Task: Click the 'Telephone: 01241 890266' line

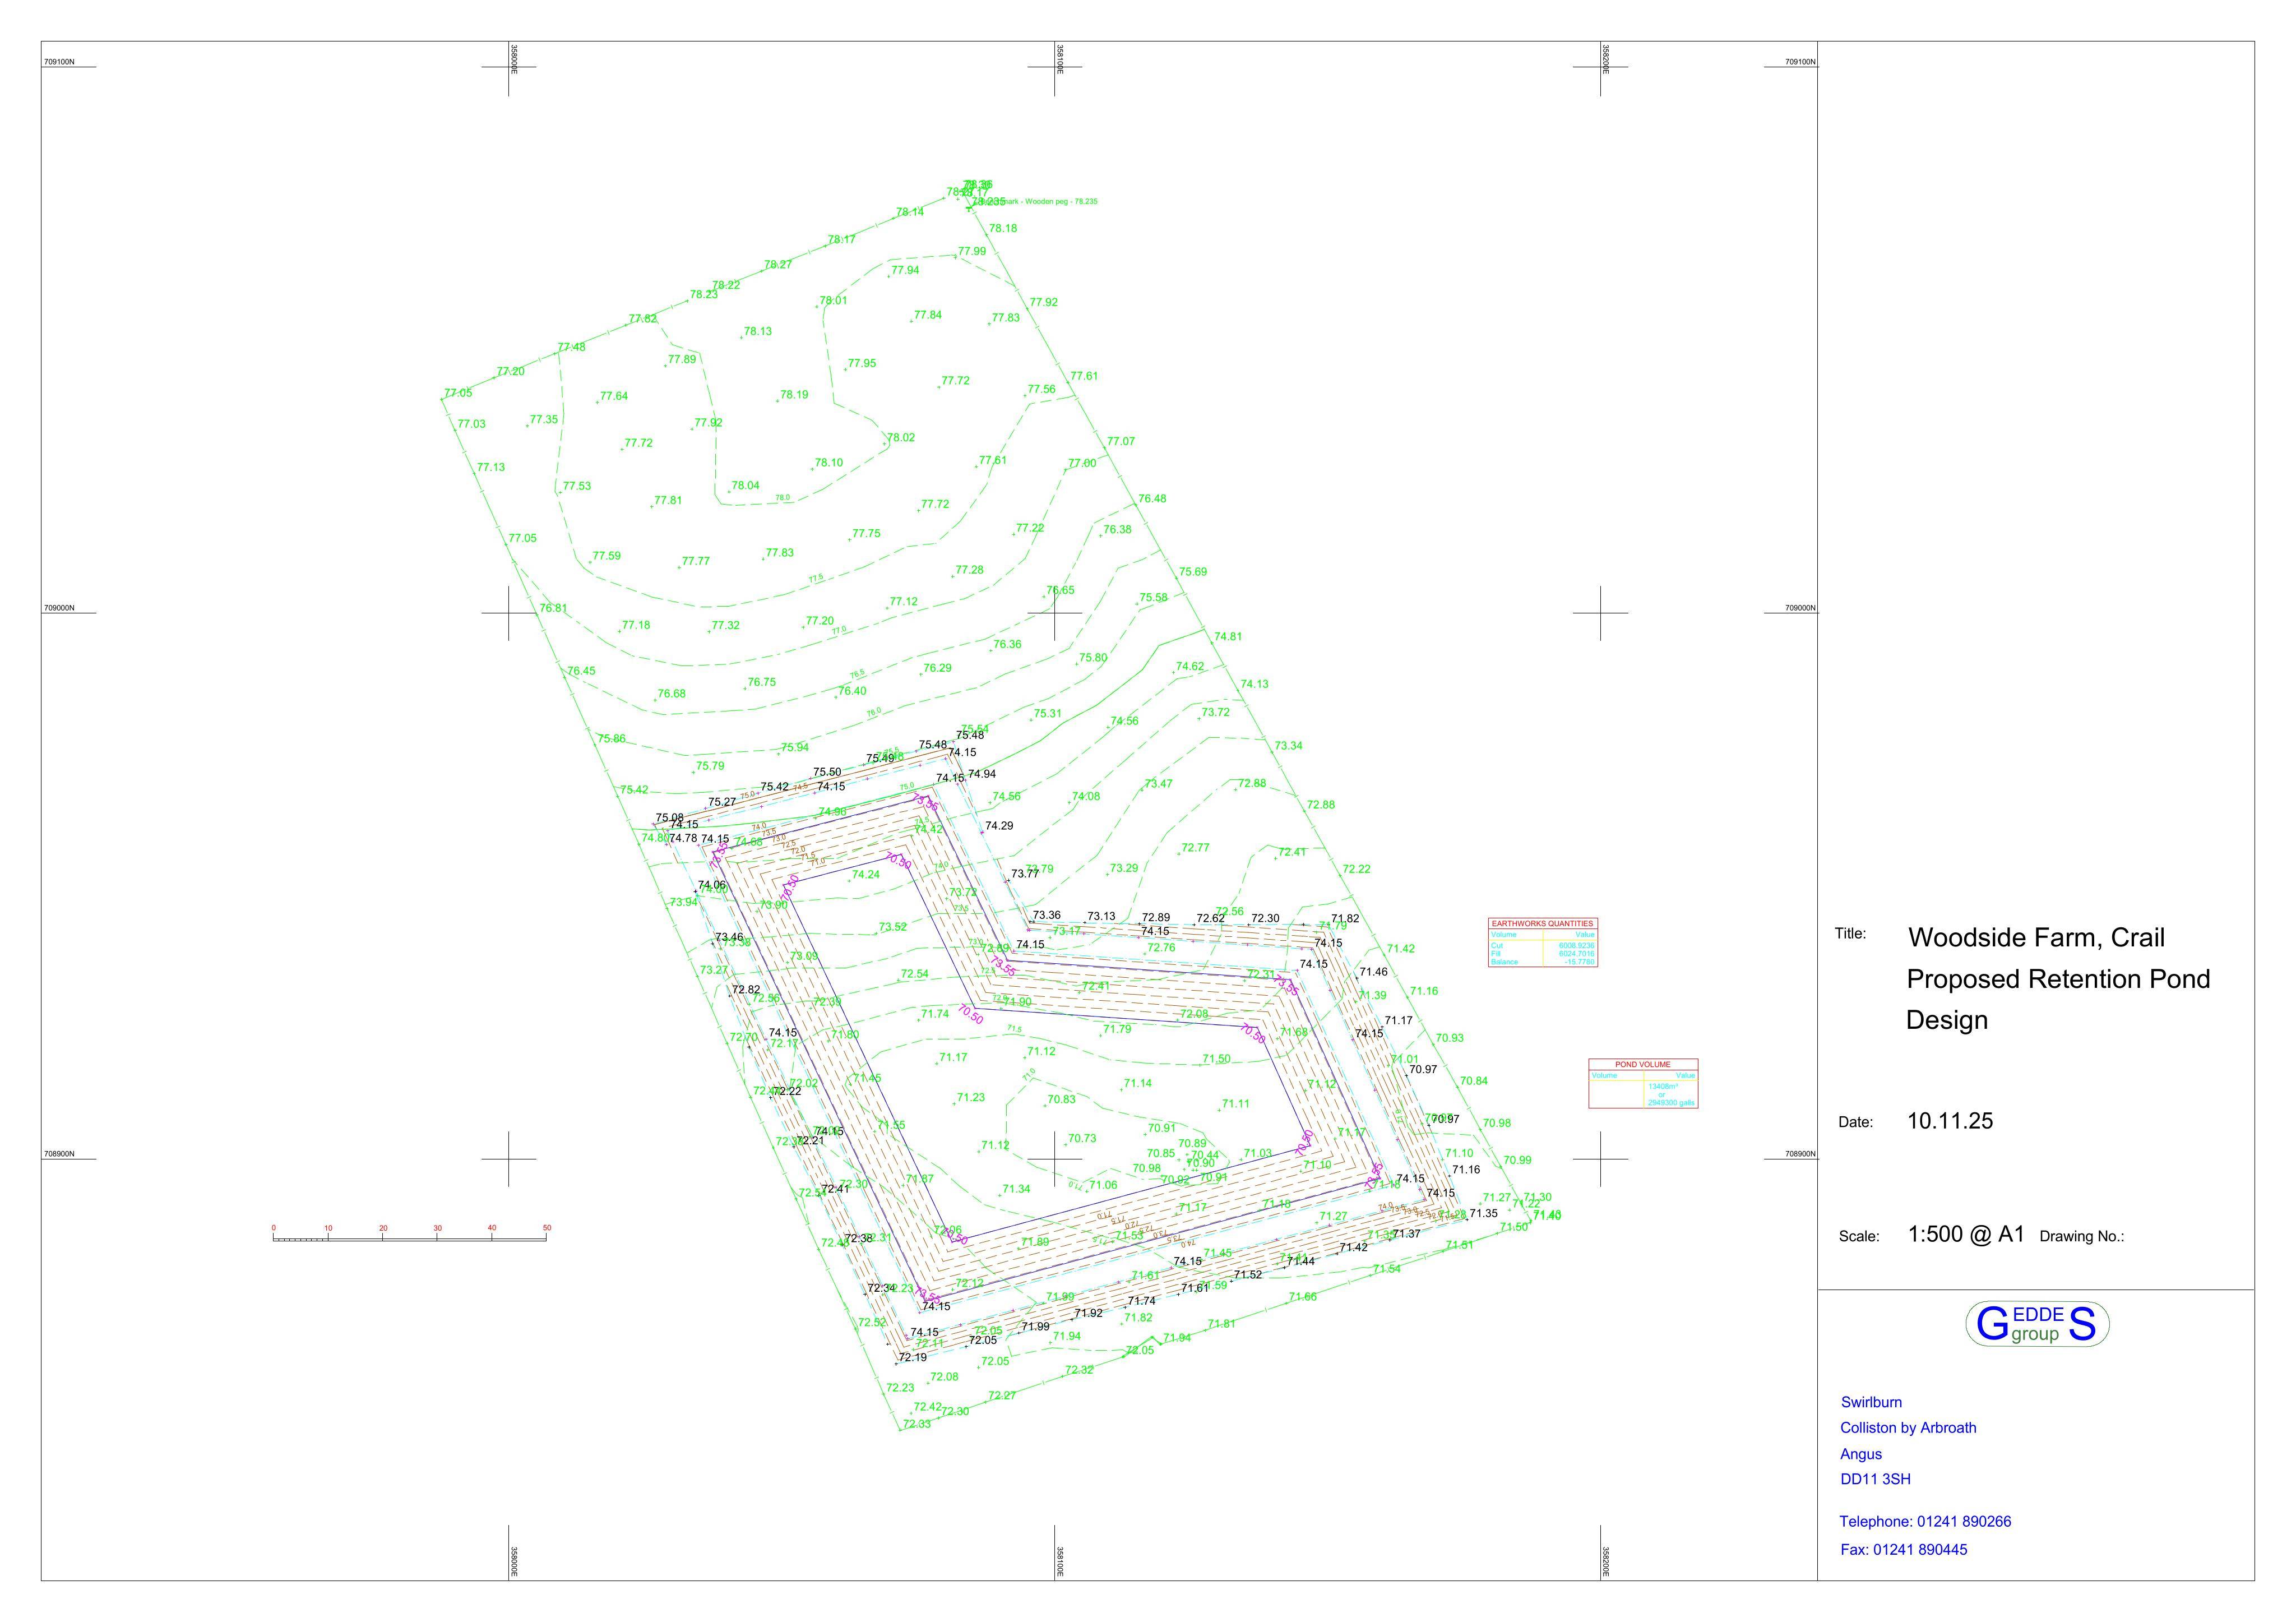Action: pyautogui.click(x=1925, y=1521)
